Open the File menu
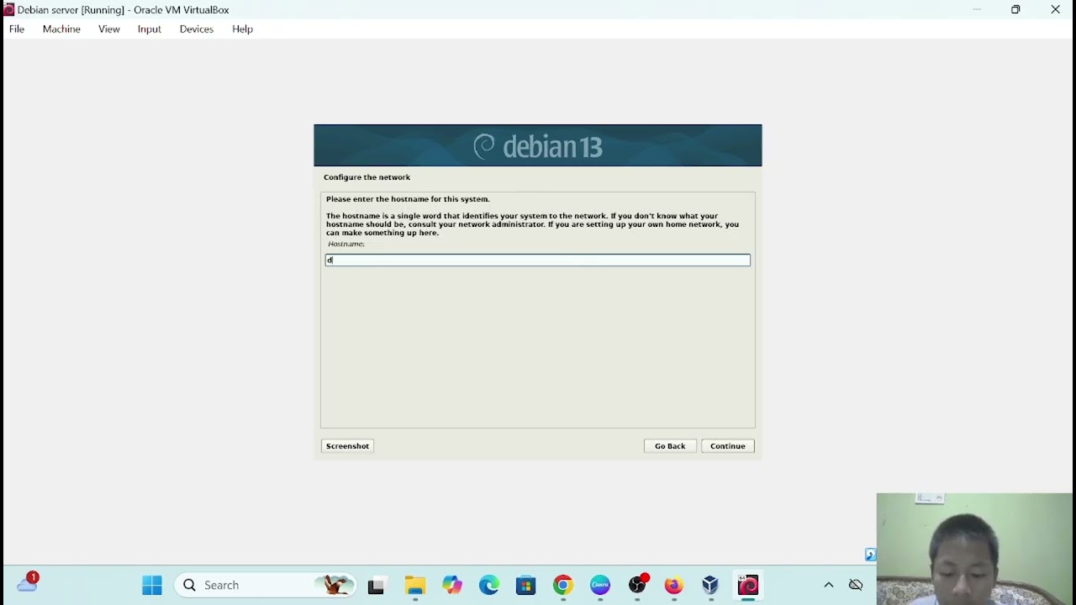Image resolution: width=1076 pixels, height=605 pixels. click(17, 29)
